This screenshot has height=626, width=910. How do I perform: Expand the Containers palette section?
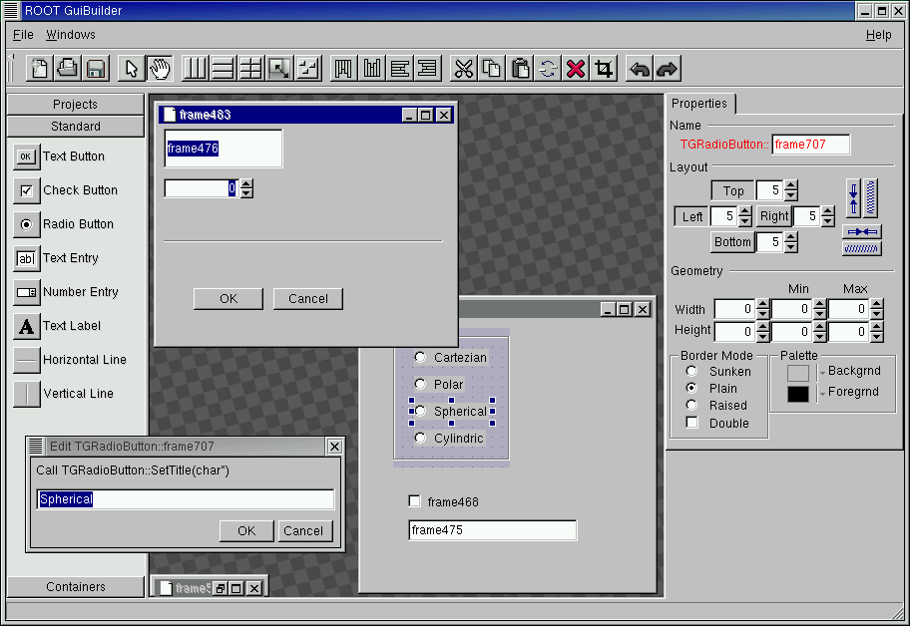76,587
